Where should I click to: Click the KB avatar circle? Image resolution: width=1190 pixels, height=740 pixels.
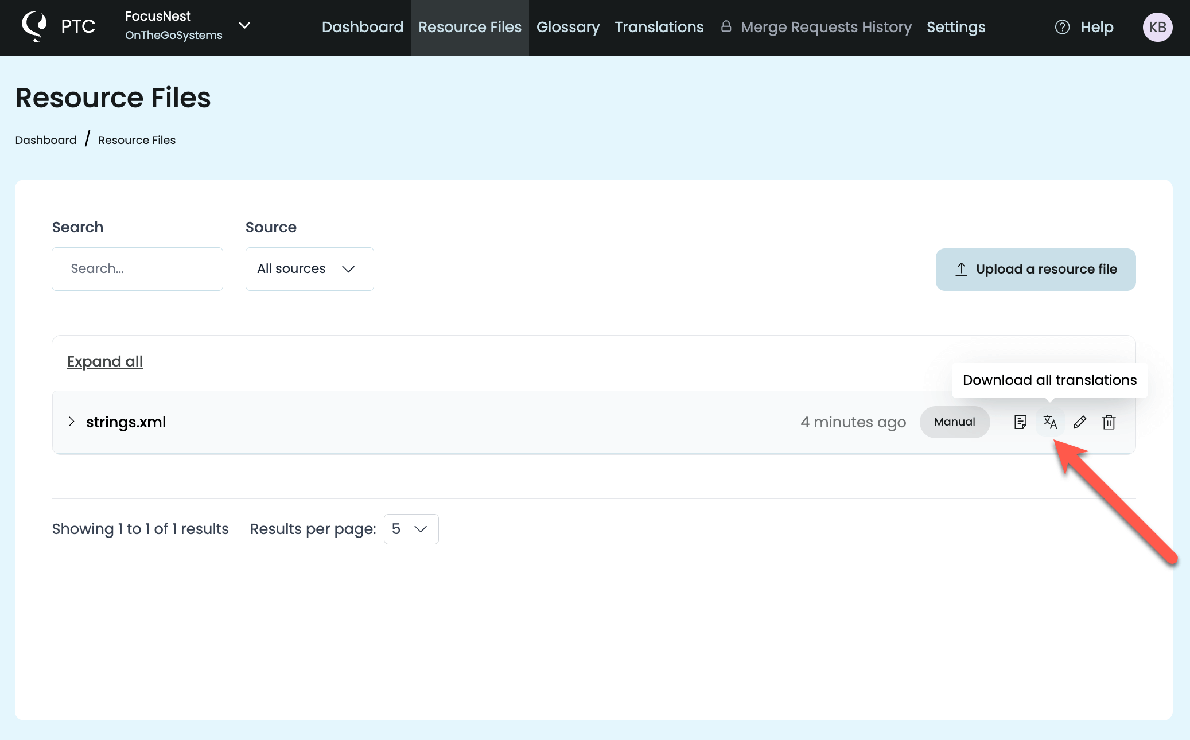(x=1158, y=27)
